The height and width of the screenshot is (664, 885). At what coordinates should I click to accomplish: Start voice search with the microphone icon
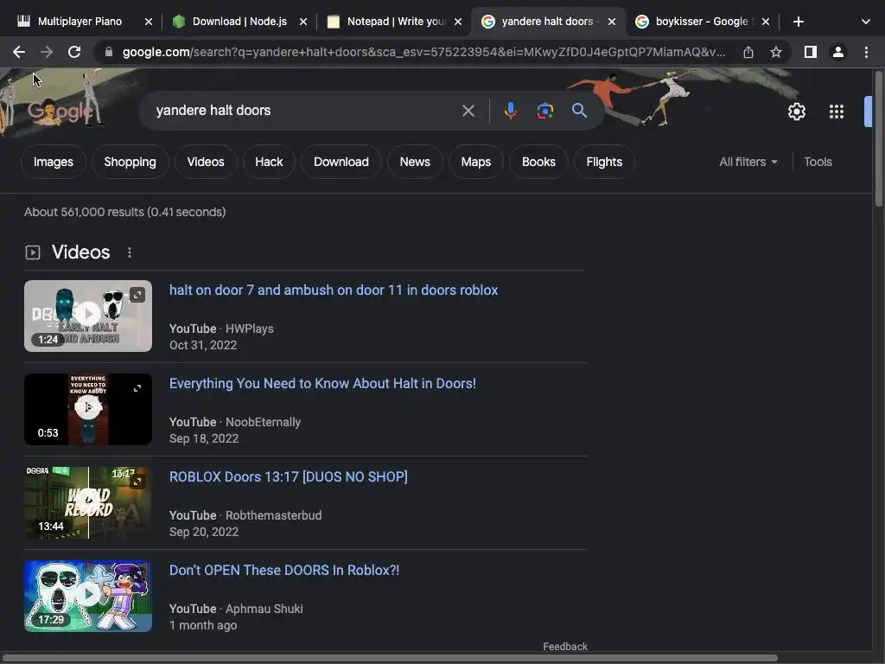(x=510, y=111)
